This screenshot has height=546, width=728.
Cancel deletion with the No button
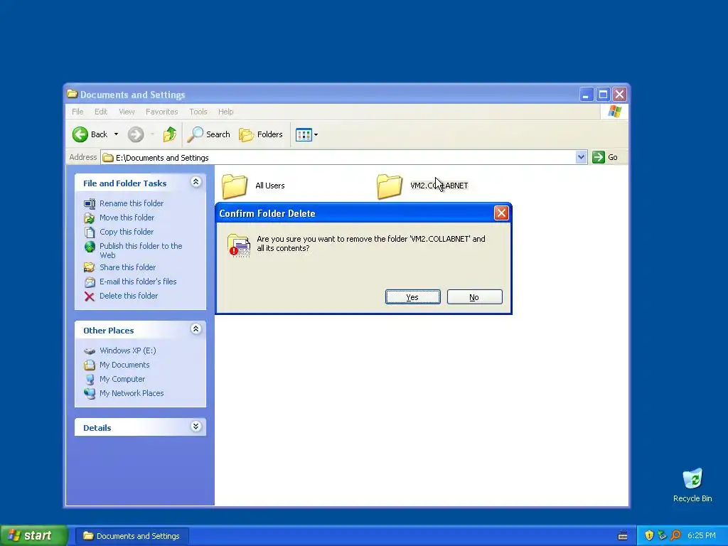(474, 297)
